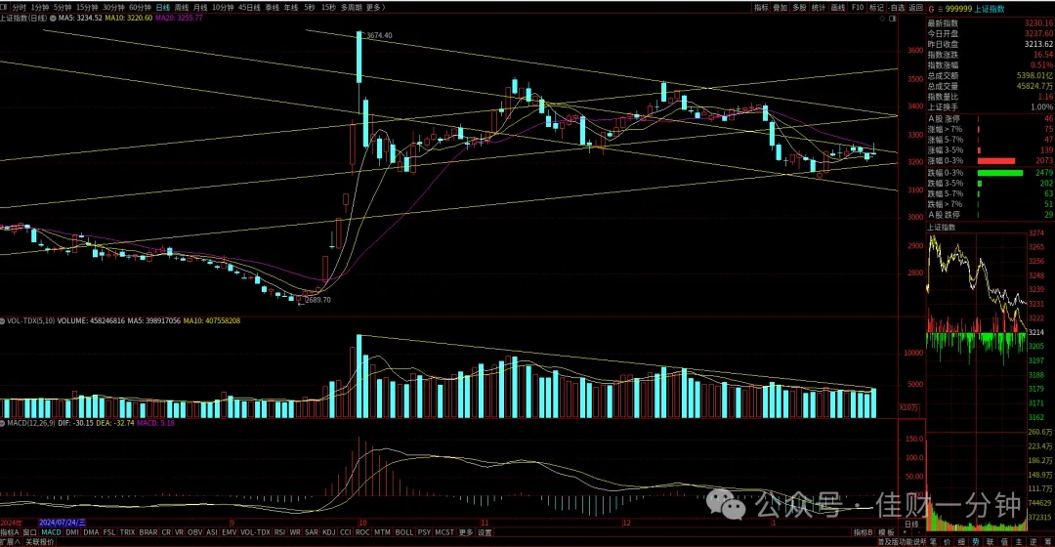This screenshot has width=1055, height=547.
Task: Select the 1分钟 period
Action: [x=40, y=8]
